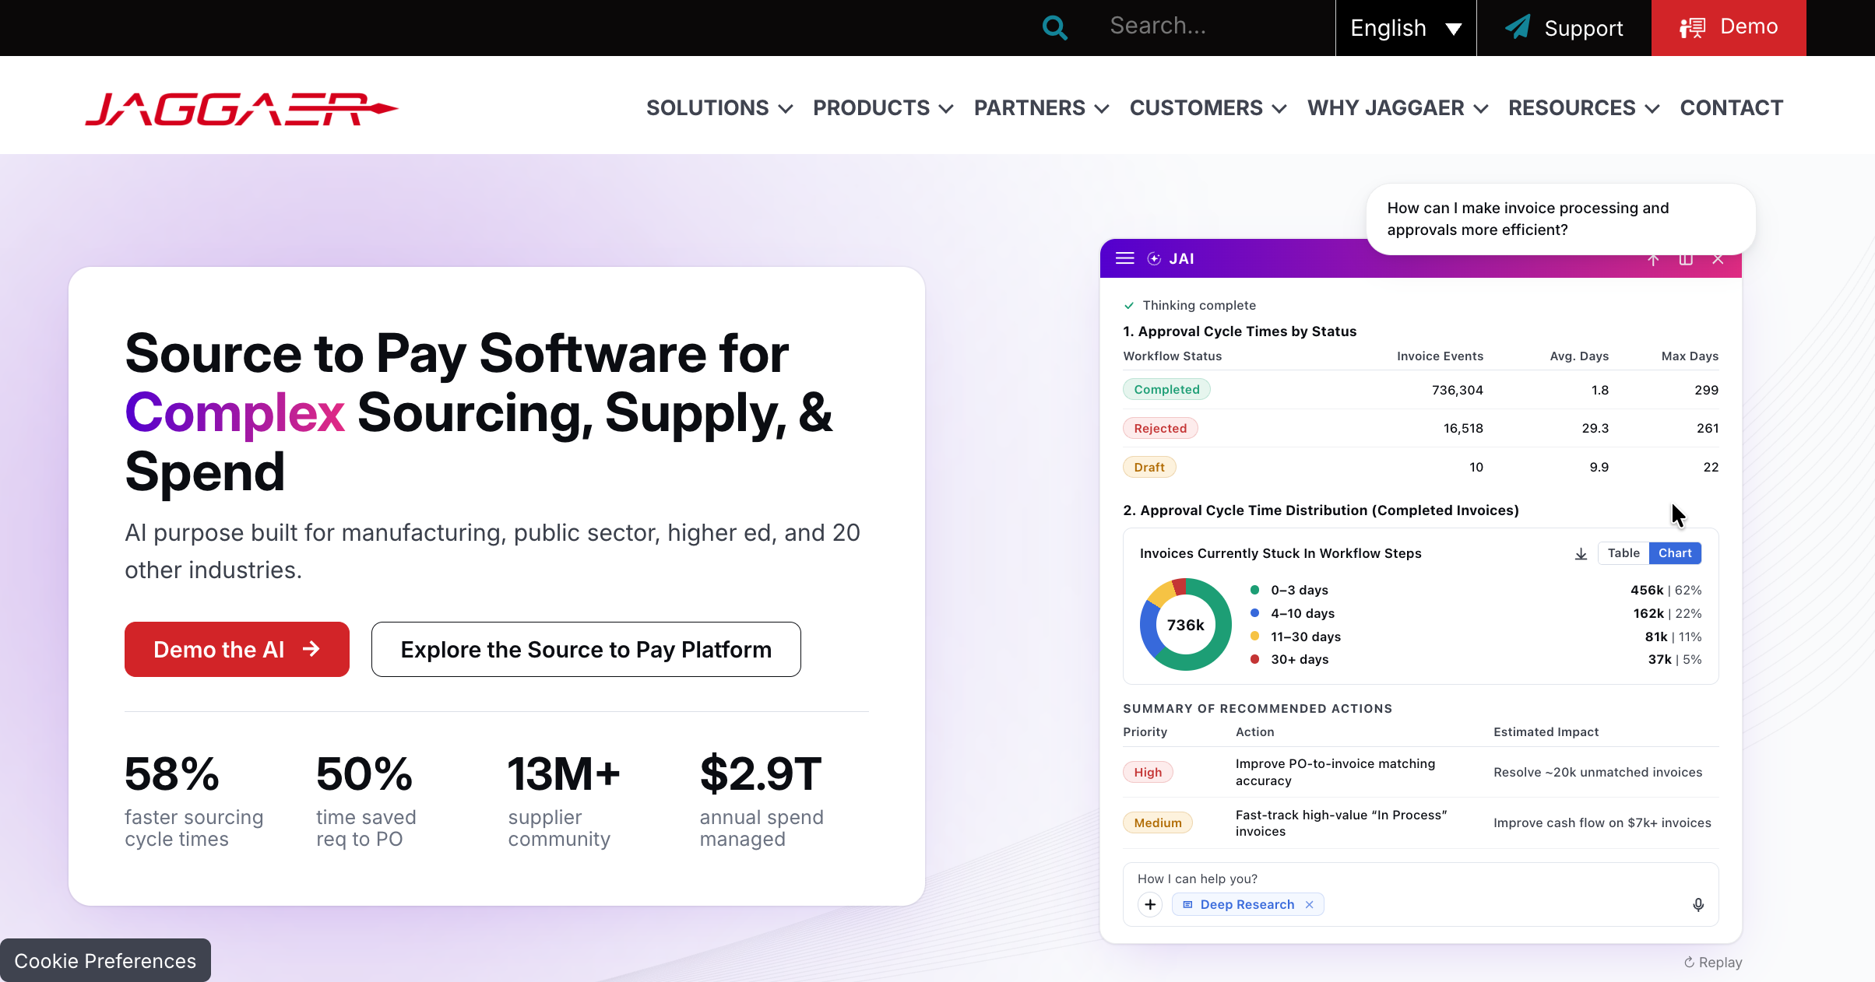Open Cookie Preferences
Viewport: 1875px width, 982px height.
click(105, 961)
